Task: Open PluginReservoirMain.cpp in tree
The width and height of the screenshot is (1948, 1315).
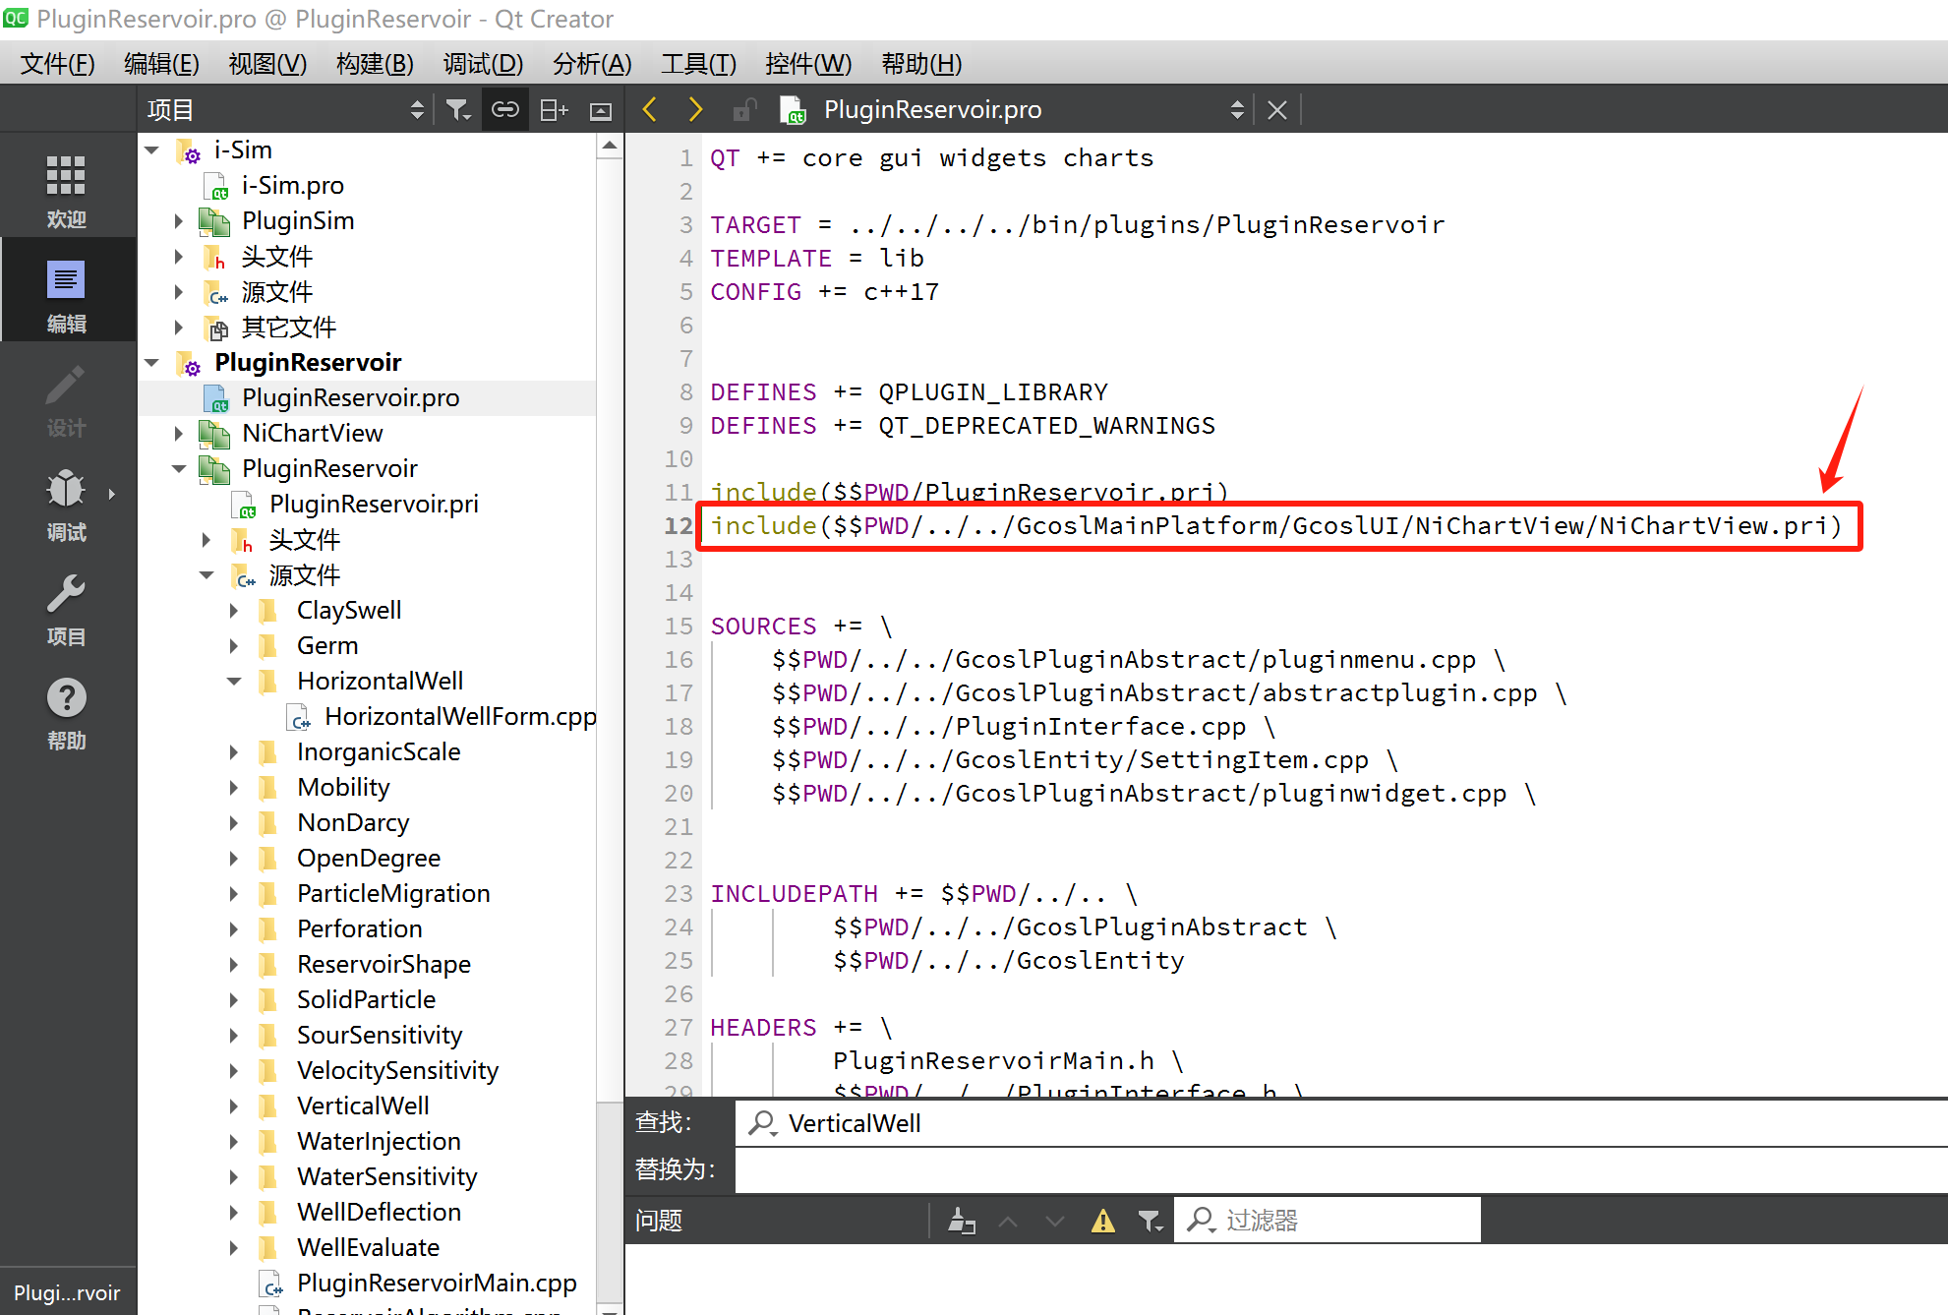Action: pos(436,1283)
